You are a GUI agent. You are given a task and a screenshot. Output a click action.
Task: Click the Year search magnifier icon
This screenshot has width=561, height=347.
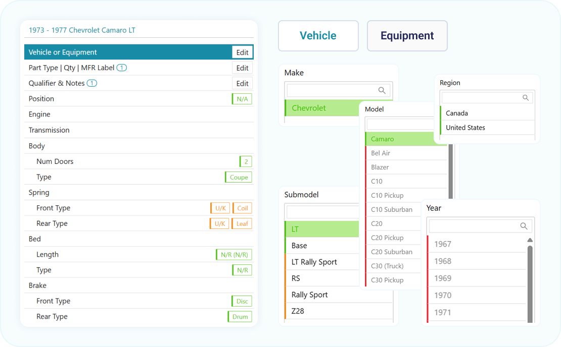click(x=524, y=226)
